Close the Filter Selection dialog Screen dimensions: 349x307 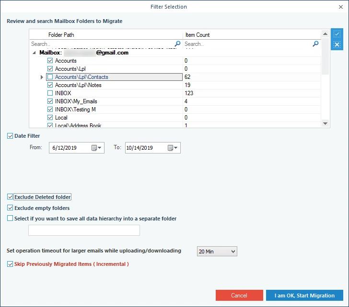point(341,7)
